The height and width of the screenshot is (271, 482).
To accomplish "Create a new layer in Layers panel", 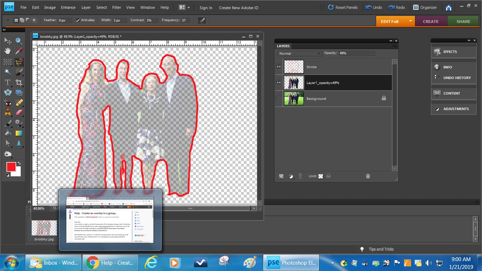I will [x=281, y=176].
